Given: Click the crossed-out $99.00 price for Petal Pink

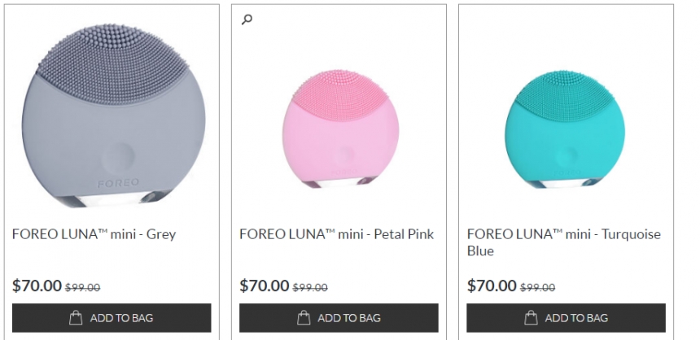Looking at the screenshot, I should [x=309, y=287].
